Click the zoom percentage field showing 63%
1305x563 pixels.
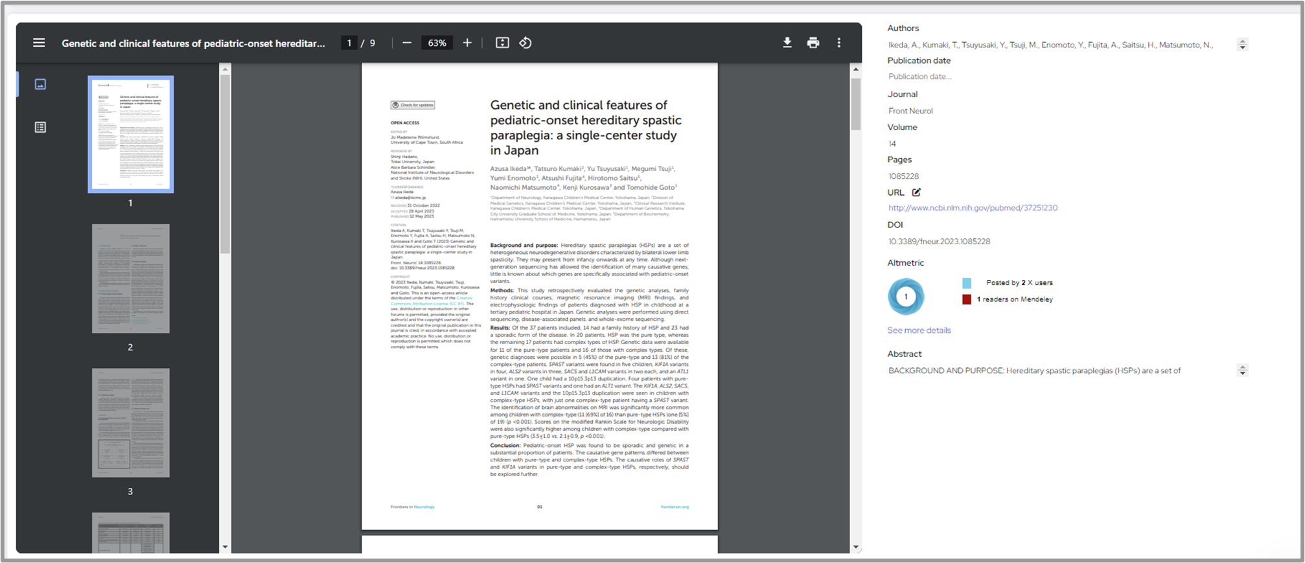(x=437, y=43)
